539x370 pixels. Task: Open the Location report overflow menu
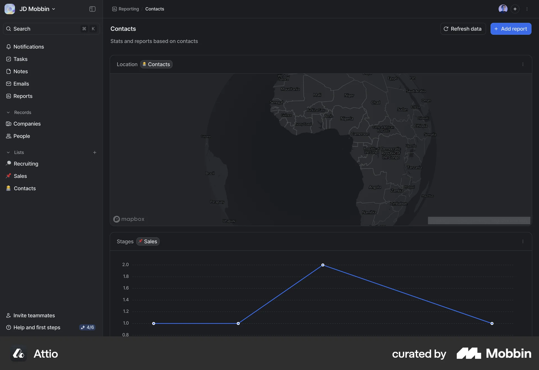click(523, 64)
